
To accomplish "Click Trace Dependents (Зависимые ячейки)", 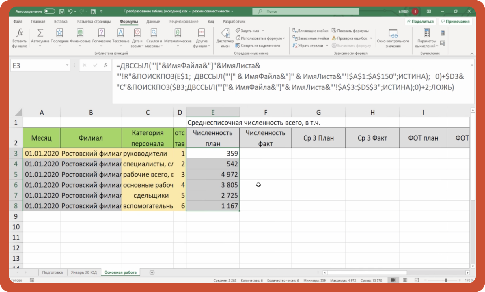I will [x=310, y=38].
